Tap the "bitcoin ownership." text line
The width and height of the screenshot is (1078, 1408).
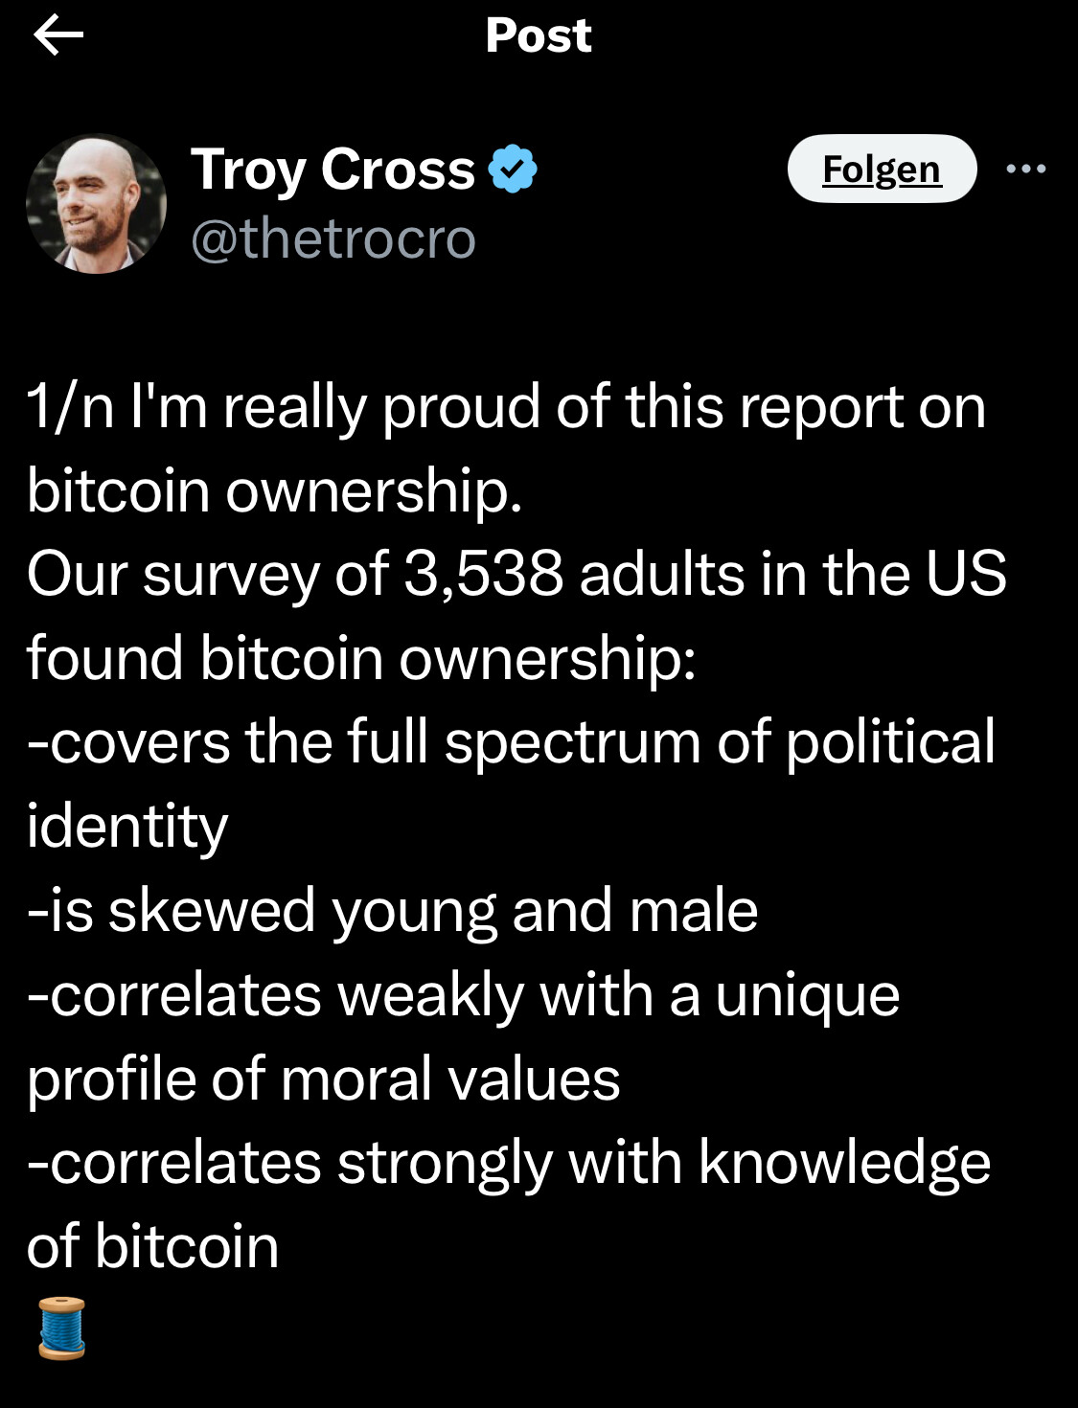click(274, 490)
